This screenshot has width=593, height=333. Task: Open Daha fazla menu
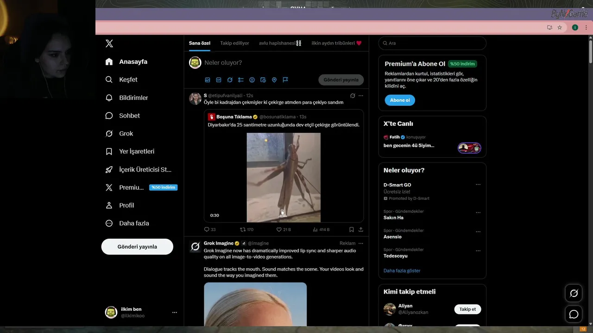(x=127, y=223)
